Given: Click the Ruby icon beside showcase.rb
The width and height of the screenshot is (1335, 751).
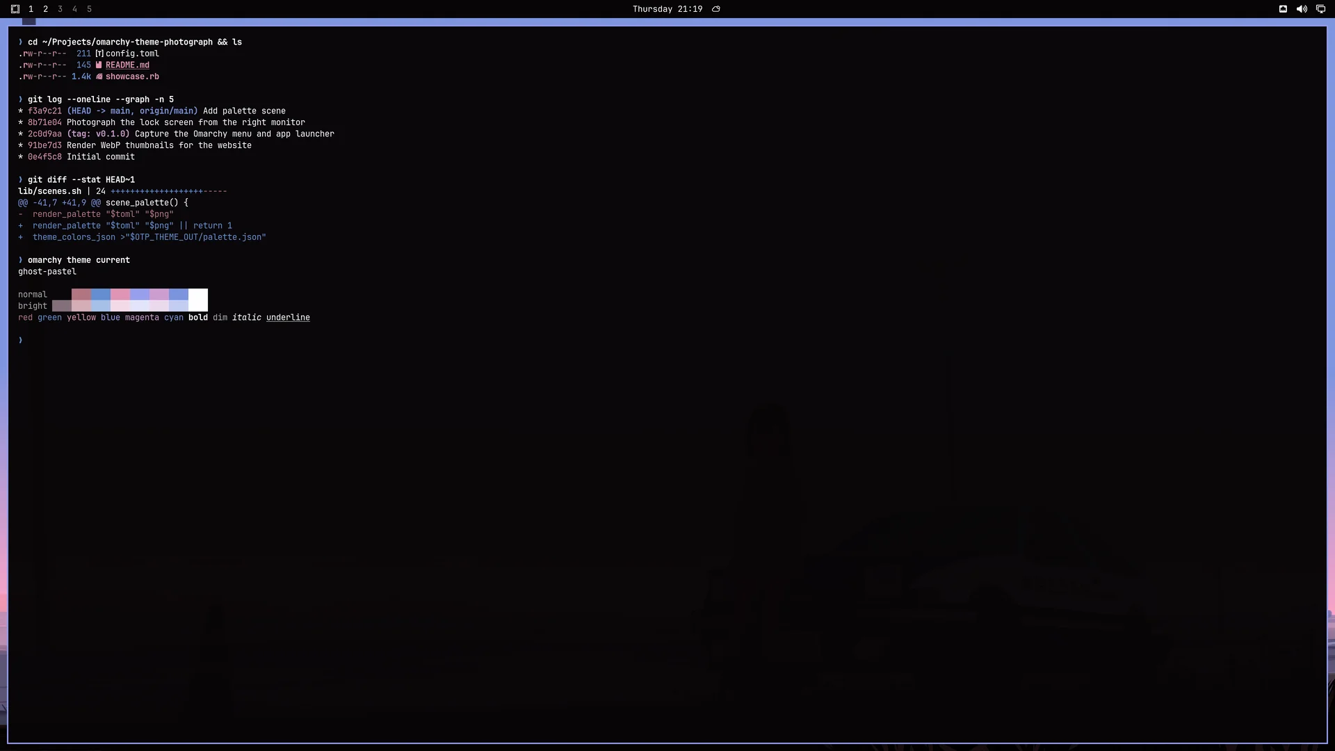Looking at the screenshot, I should (x=99, y=76).
